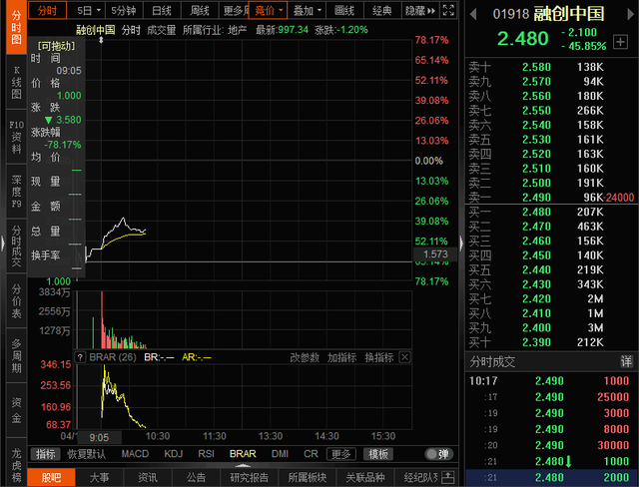Open the 研究报告 bottom tab

[249, 477]
